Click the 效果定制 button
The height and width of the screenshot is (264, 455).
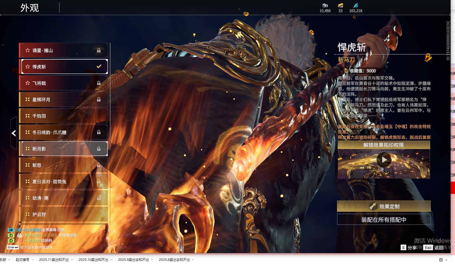384,206
